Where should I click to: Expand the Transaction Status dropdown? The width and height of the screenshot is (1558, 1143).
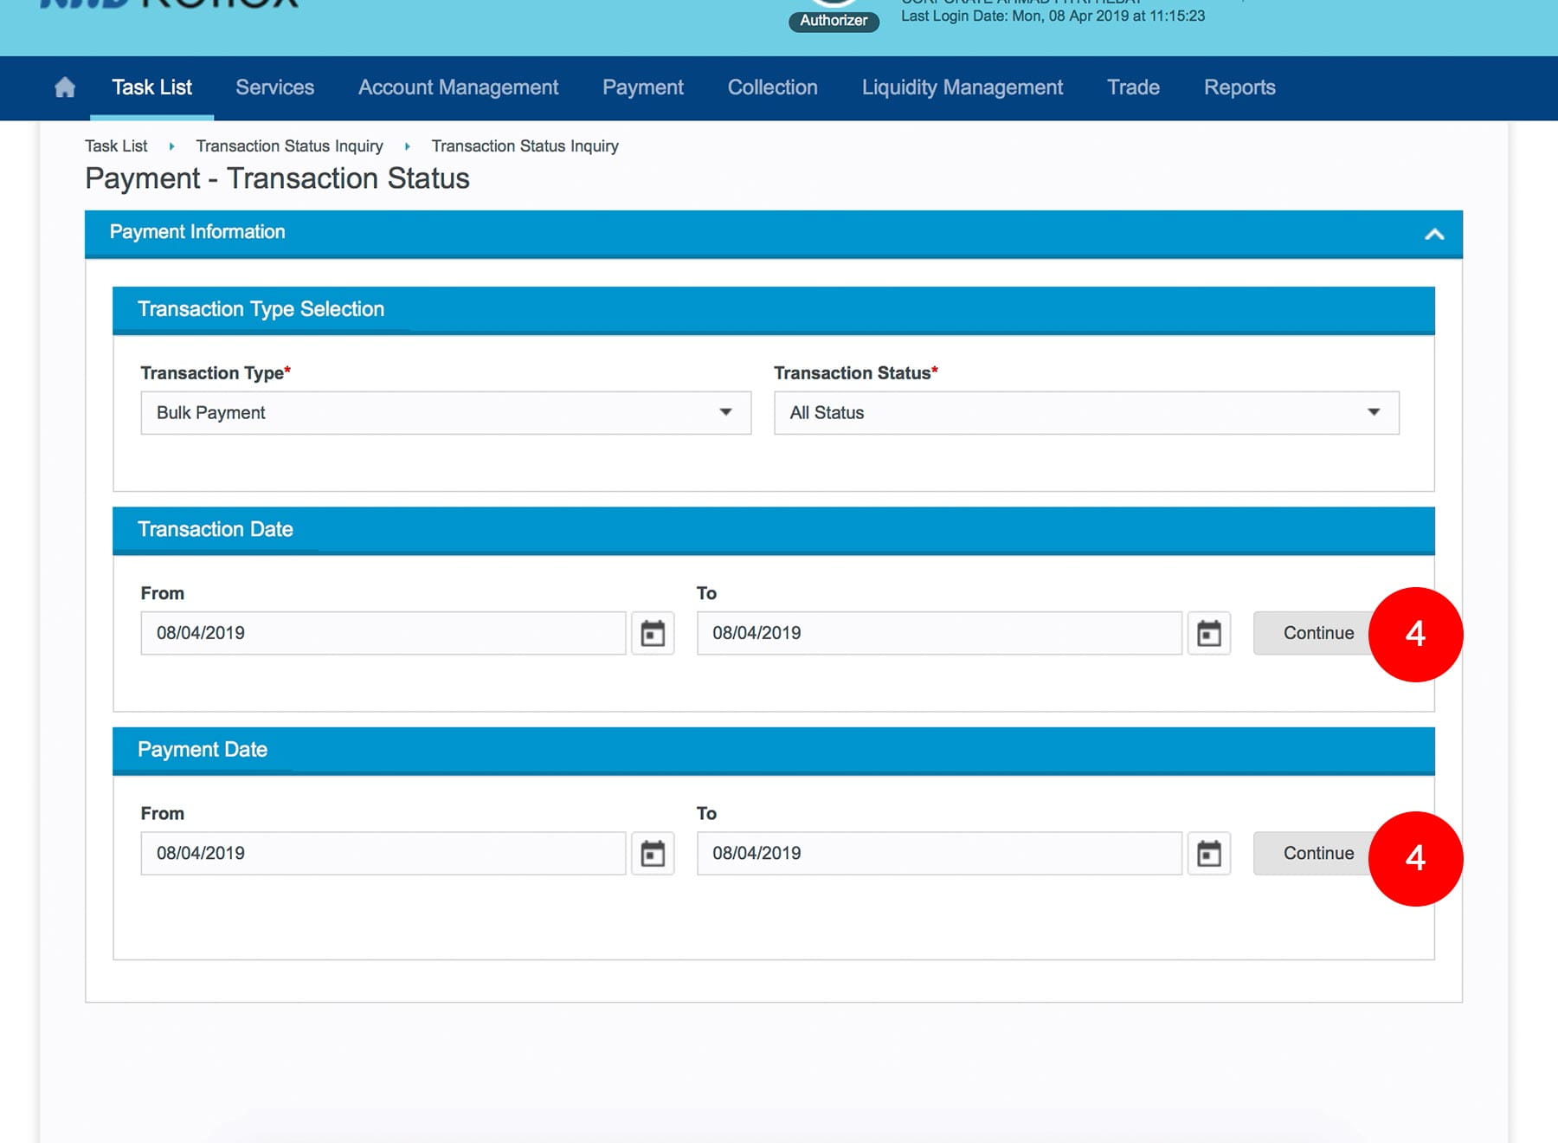1085,413
